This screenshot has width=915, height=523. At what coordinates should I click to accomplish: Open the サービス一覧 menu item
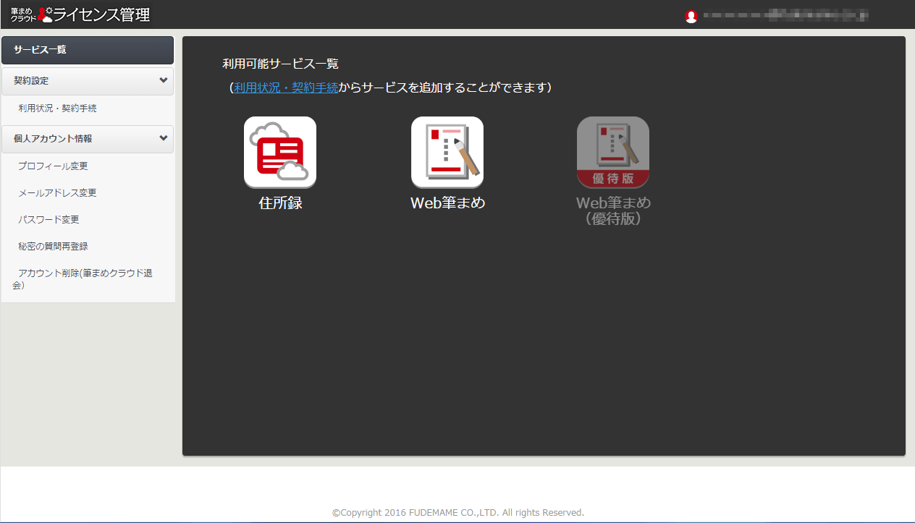(88, 50)
